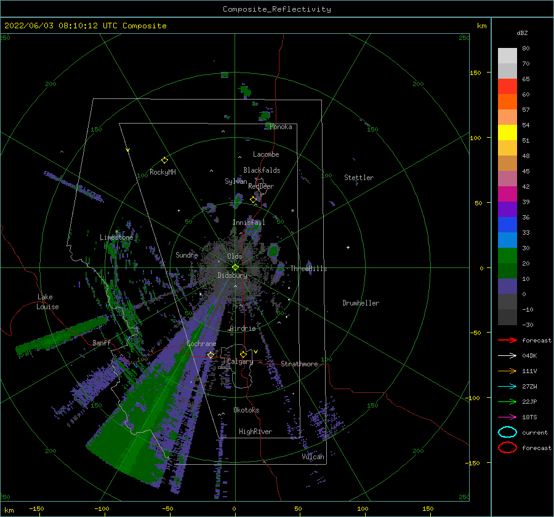
Task: Select the magenta swatch between 42 and 39
Action: pyautogui.click(x=507, y=194)
